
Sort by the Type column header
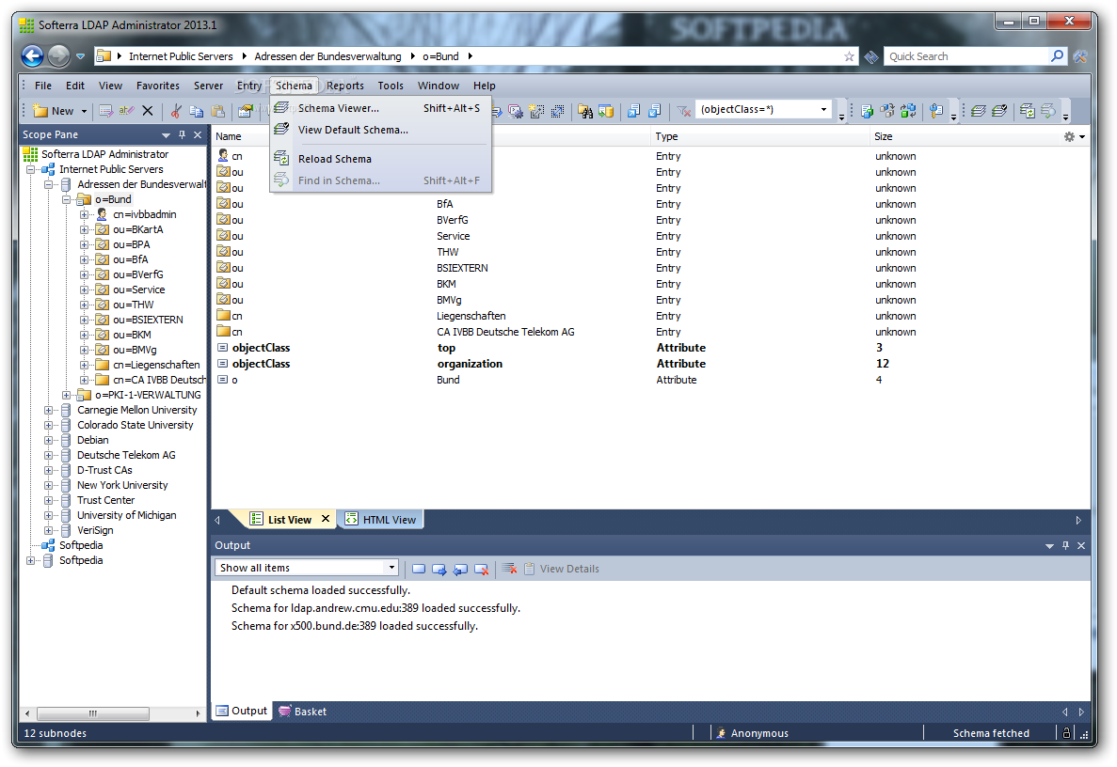point(760,136)
